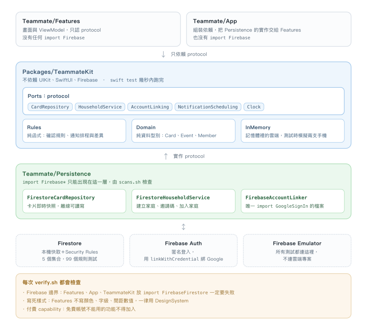The image size is (367, 336).
Task: Click the "InMemory" card title
Action: click(258, 127)
